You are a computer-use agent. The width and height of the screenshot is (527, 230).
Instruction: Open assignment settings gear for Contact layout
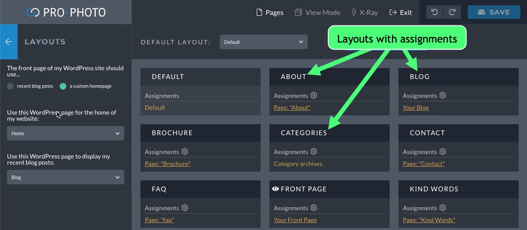point(443,151)
